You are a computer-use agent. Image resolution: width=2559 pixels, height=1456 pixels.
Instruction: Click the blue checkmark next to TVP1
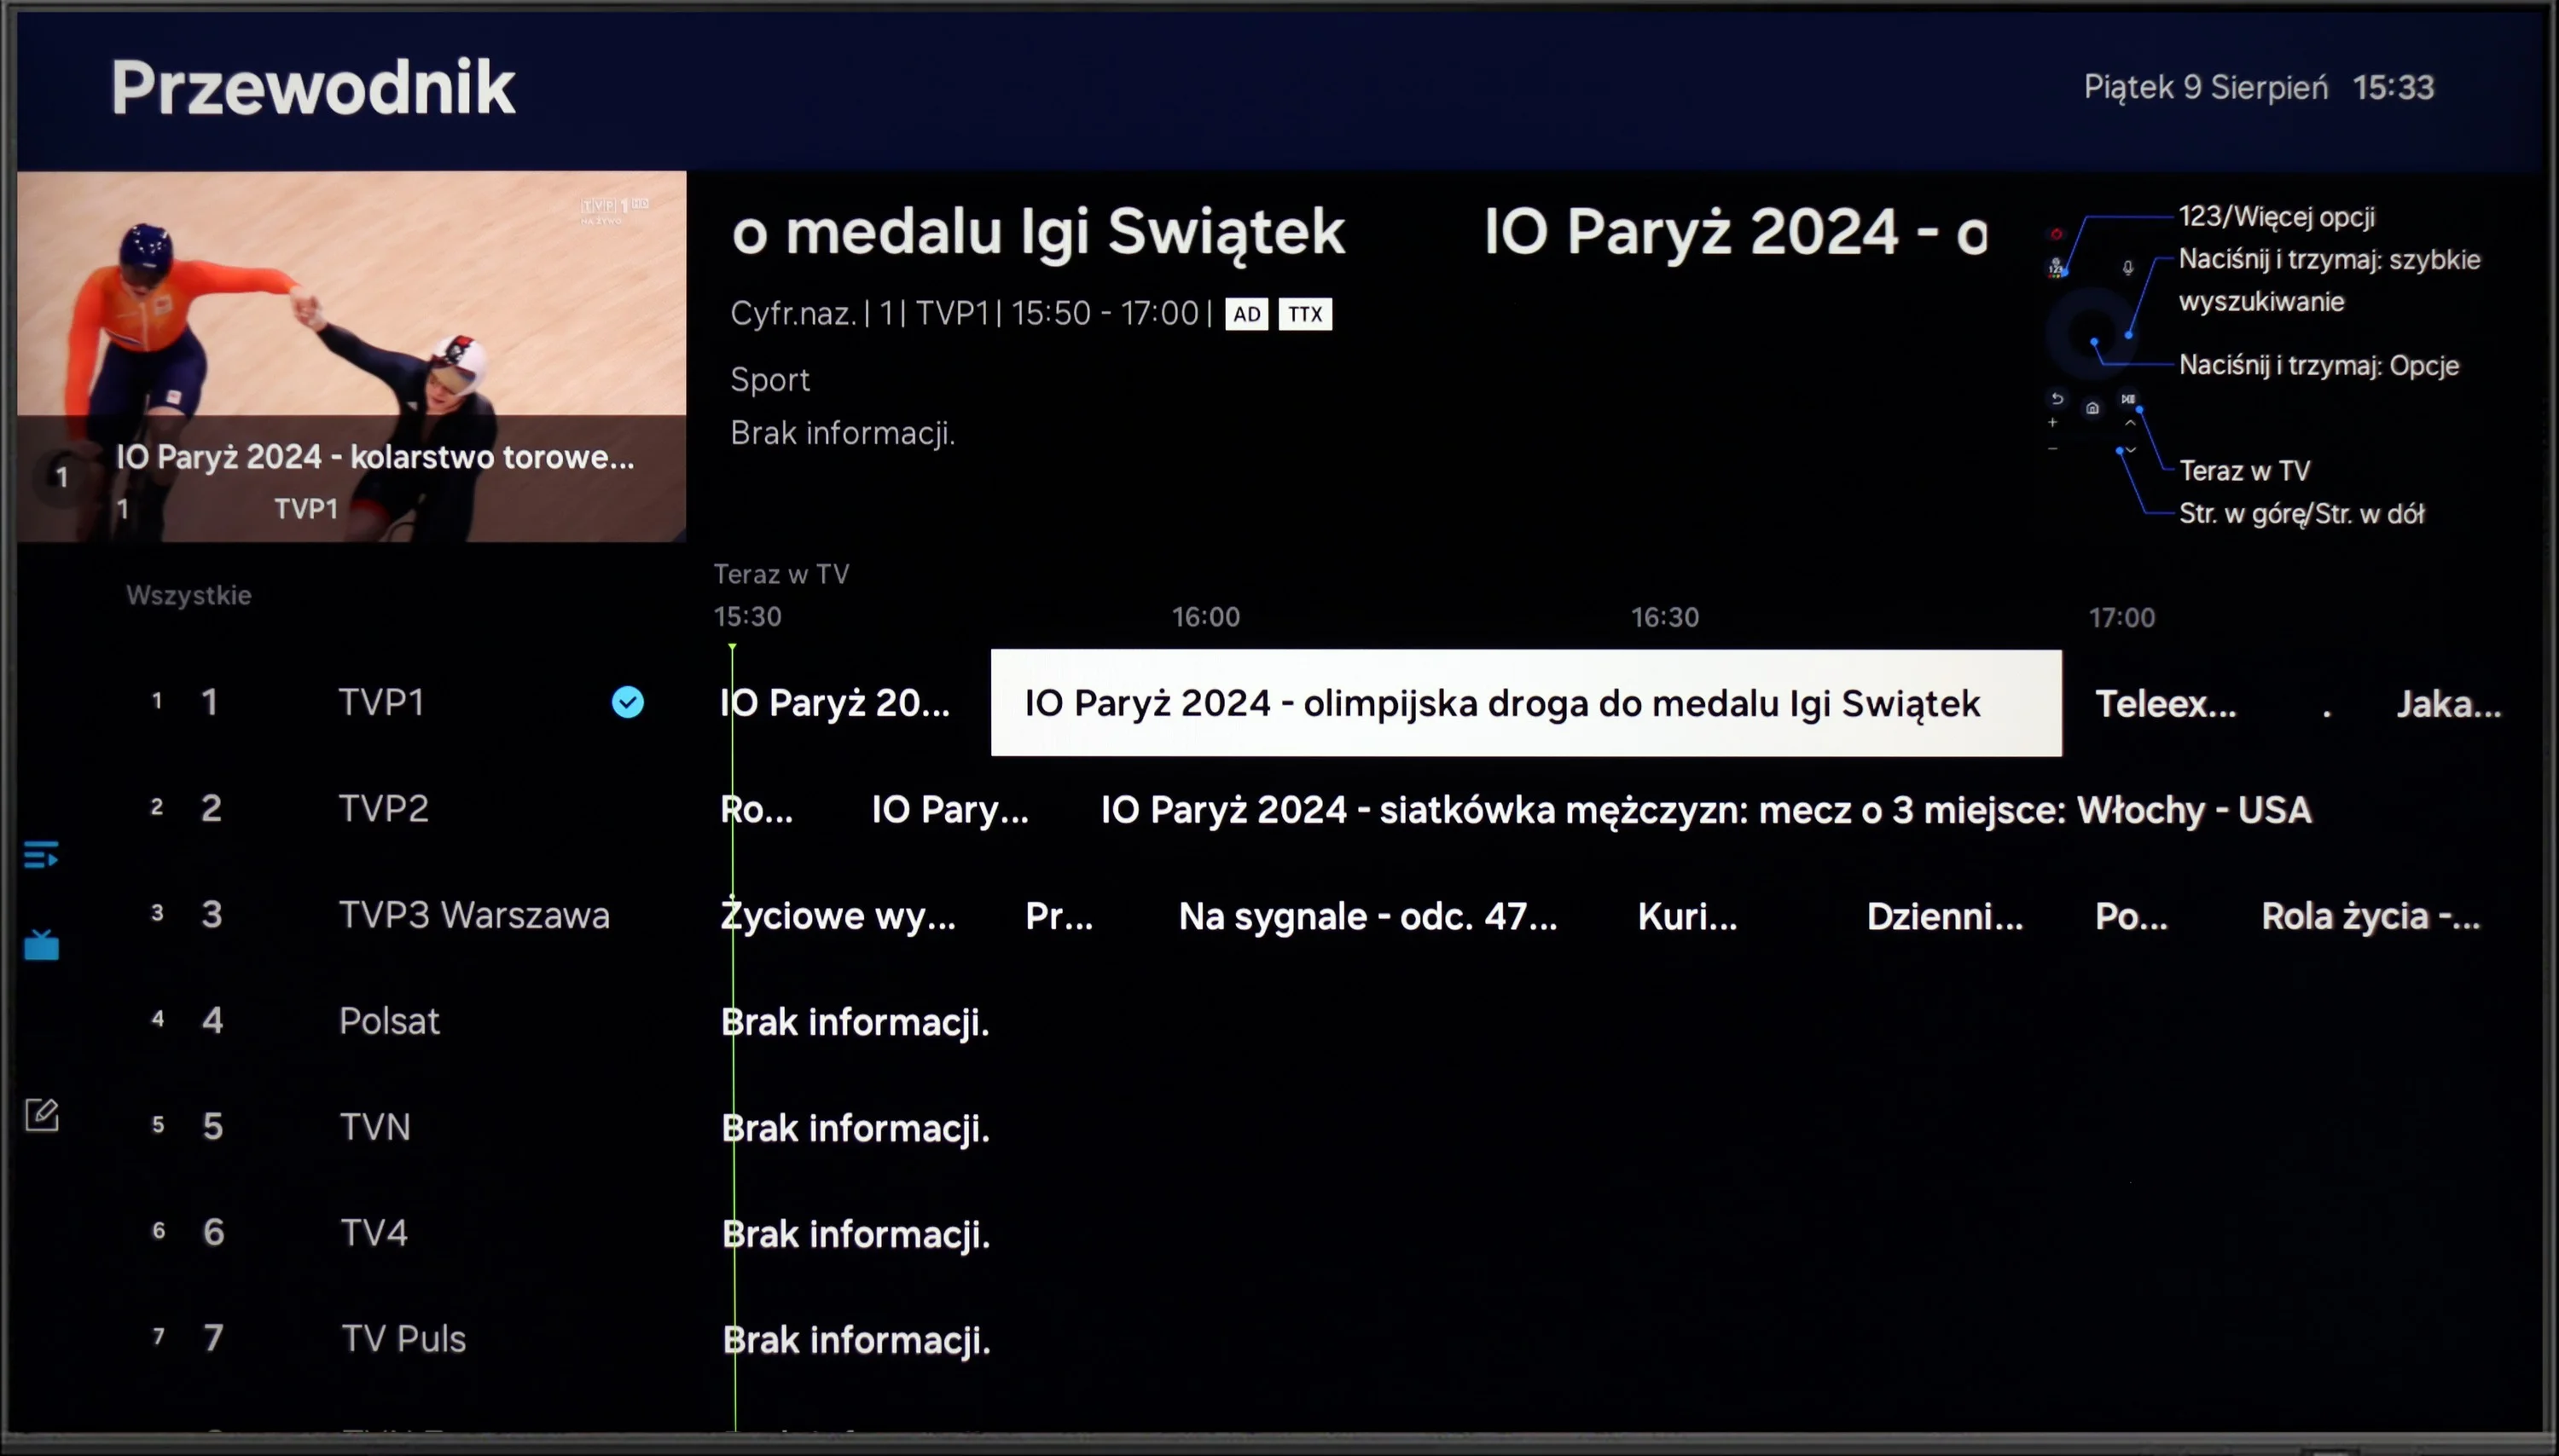627,703
